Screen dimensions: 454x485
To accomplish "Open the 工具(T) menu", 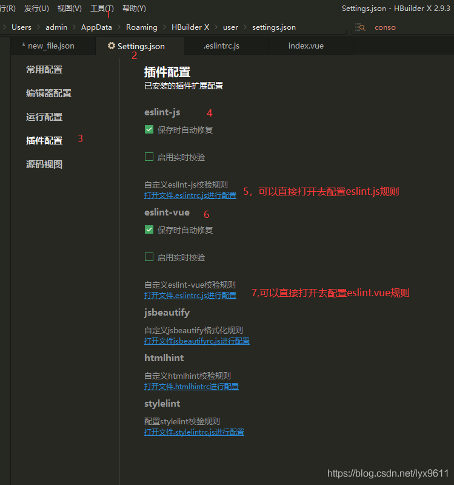I will point(102,8).
